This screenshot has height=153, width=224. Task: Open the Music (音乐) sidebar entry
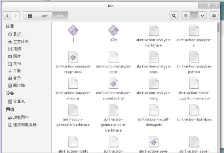[x=15, y=78]
